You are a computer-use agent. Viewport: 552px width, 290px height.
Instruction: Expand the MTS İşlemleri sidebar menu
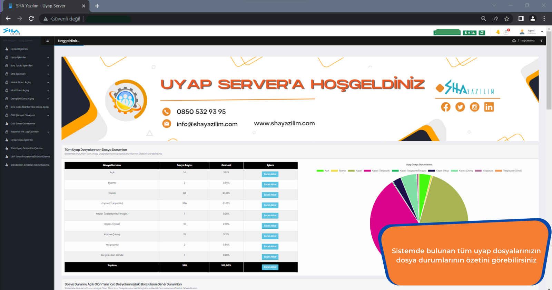click(x=27, y=74)
